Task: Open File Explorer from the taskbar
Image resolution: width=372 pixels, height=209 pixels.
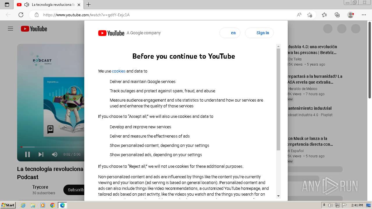Action: pos(33,205)
